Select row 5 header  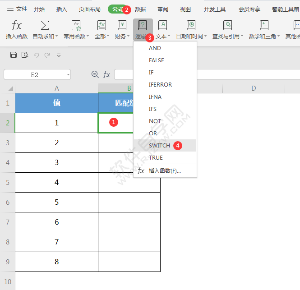(x=8, y=182)
